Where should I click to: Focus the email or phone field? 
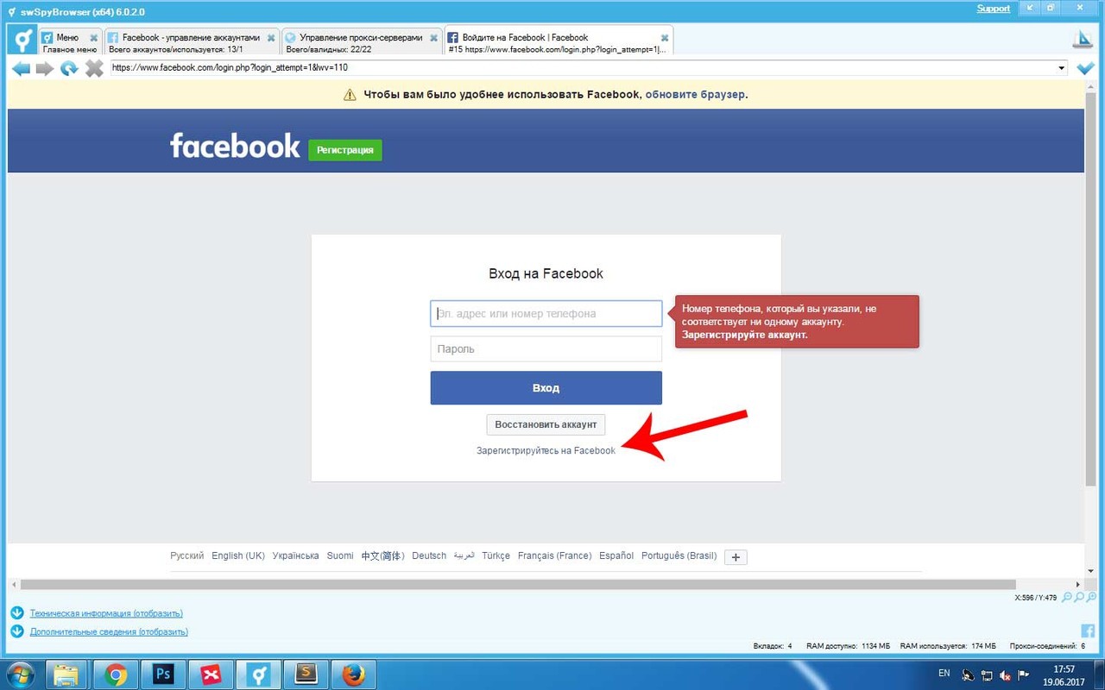(546, 314)
